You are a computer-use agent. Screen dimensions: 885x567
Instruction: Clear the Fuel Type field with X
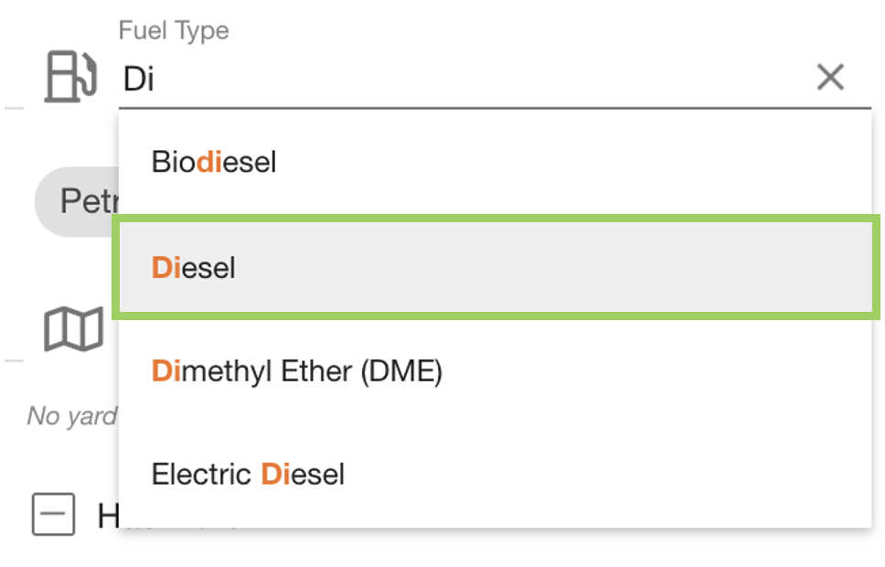point(829,78)
